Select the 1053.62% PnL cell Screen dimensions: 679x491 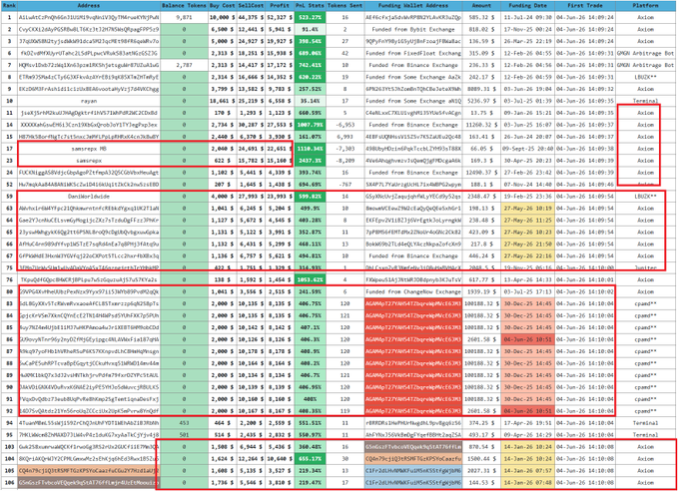311,279
